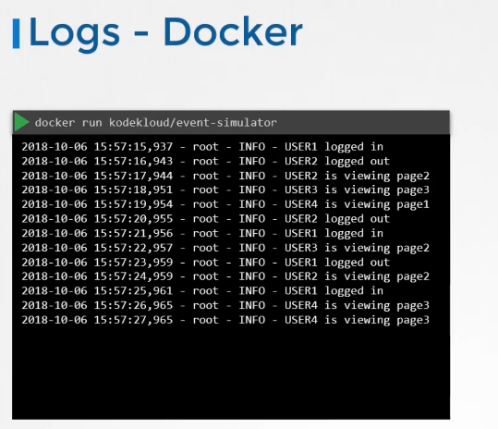The height and width of the screenshot is (429, 498).
Task: Click the 'Logs - Docker' slide title
Action: (165, 33)
